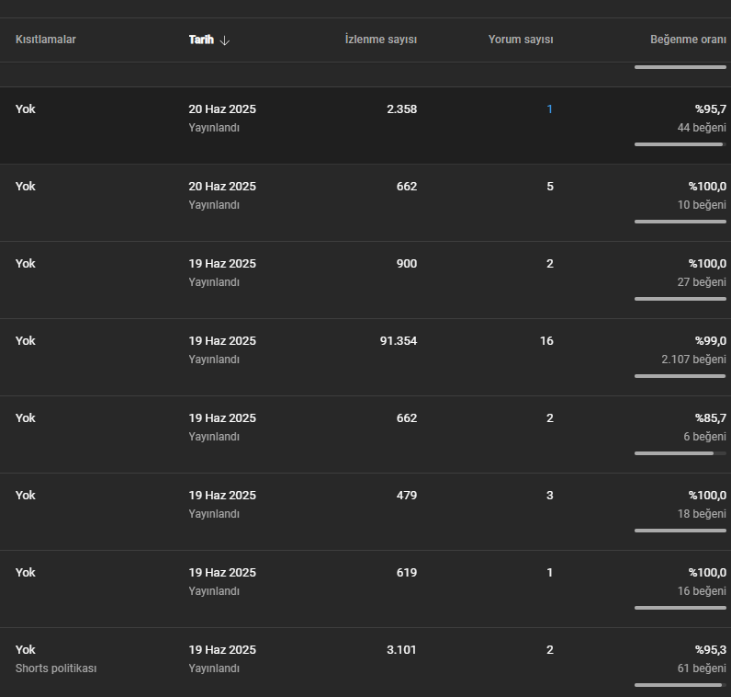The image size is (731, 697).
Task: Click the %95,3 like ratio
Action: 711,650
